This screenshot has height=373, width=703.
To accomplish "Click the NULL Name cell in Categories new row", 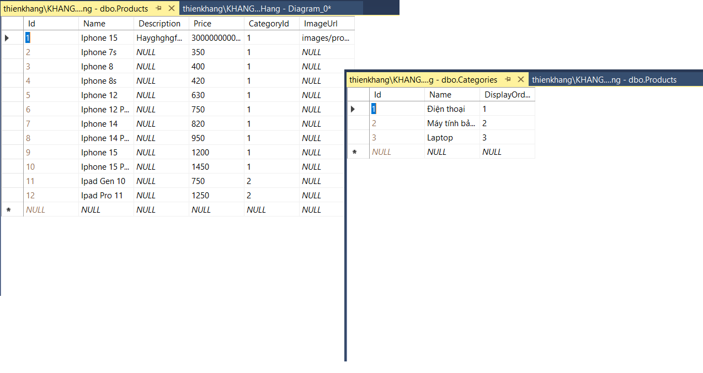I will pos(452,152).
